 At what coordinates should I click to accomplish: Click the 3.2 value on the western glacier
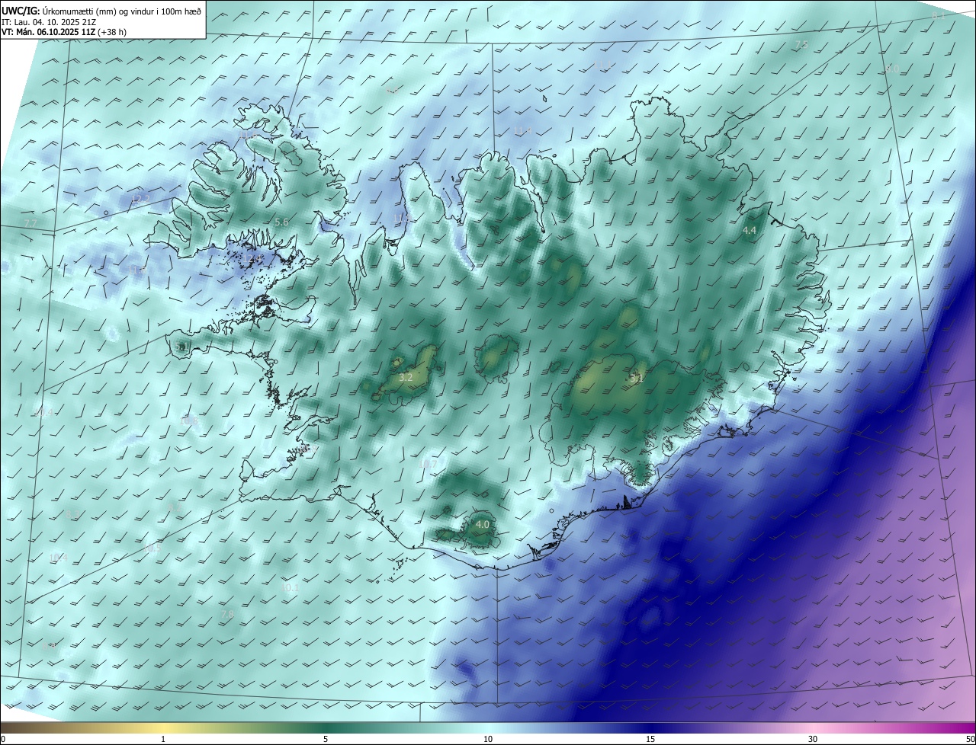pyautogui.click(x=406, y=377)
